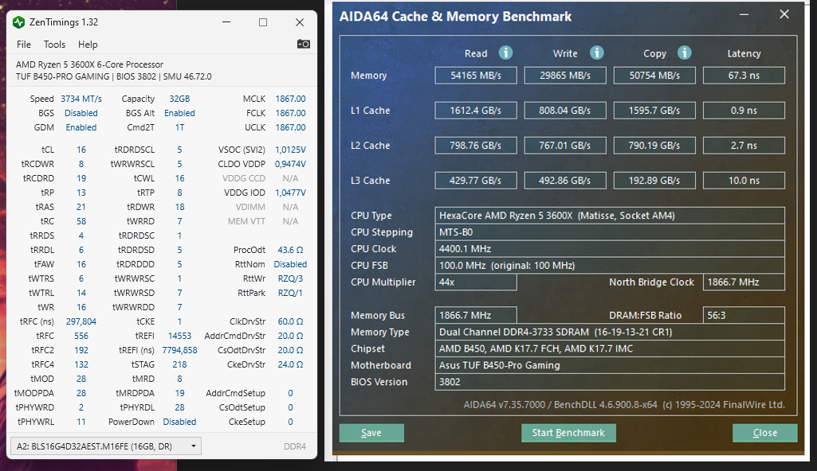This screenshot has height=471, width=817.
Task: Maximize the ZenTimings window
Action: click(x=262, y=22)
